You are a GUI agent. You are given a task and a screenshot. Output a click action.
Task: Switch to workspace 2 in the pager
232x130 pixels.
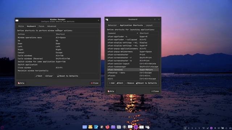tap(188, 128)
